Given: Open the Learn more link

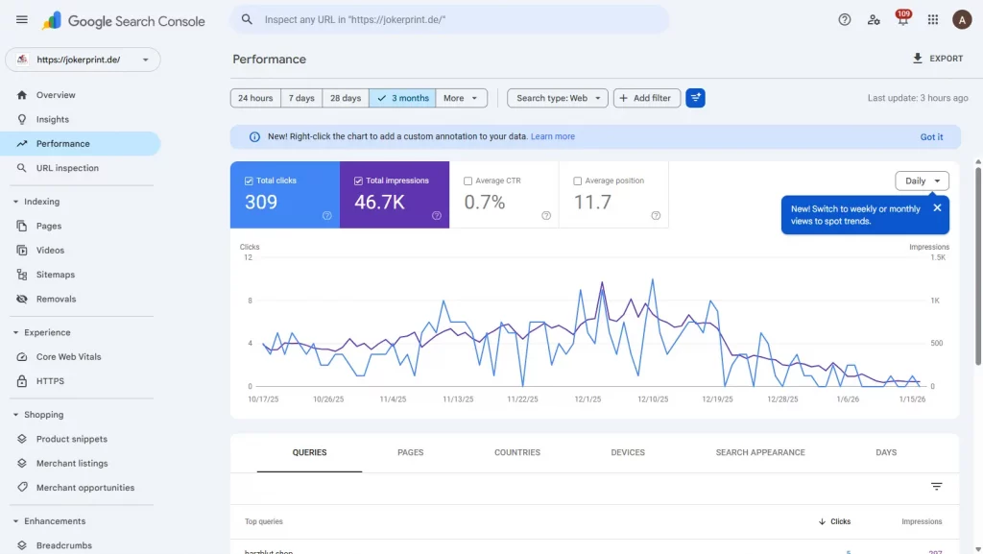Looking at the screenshot, I should click(x=553, y=135).
